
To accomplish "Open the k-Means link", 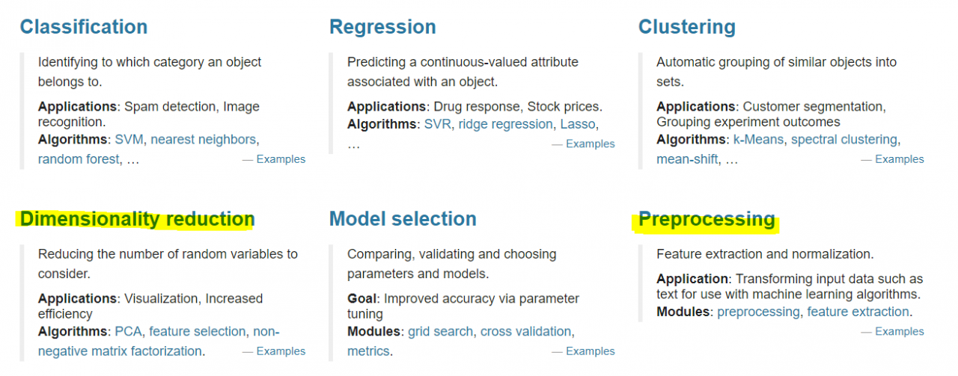I will click(758, 140).
